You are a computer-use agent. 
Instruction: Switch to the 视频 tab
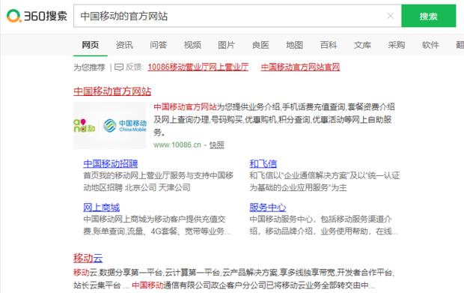point(192,45)
